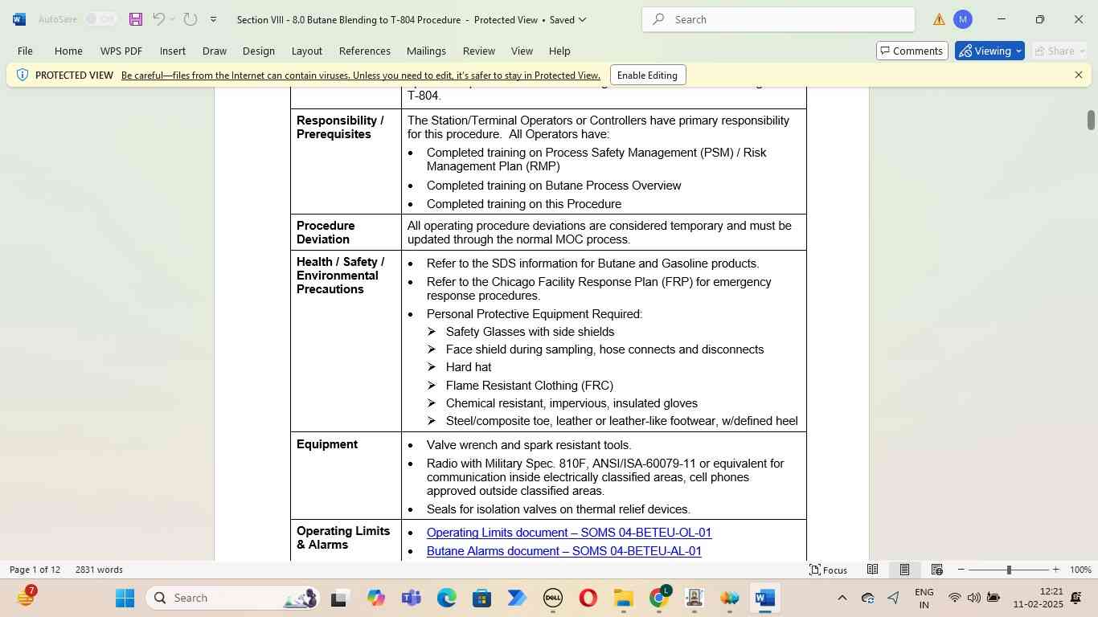Click the Save icon in title bar
Viewport: 1098px width, 617px height.
136,19
